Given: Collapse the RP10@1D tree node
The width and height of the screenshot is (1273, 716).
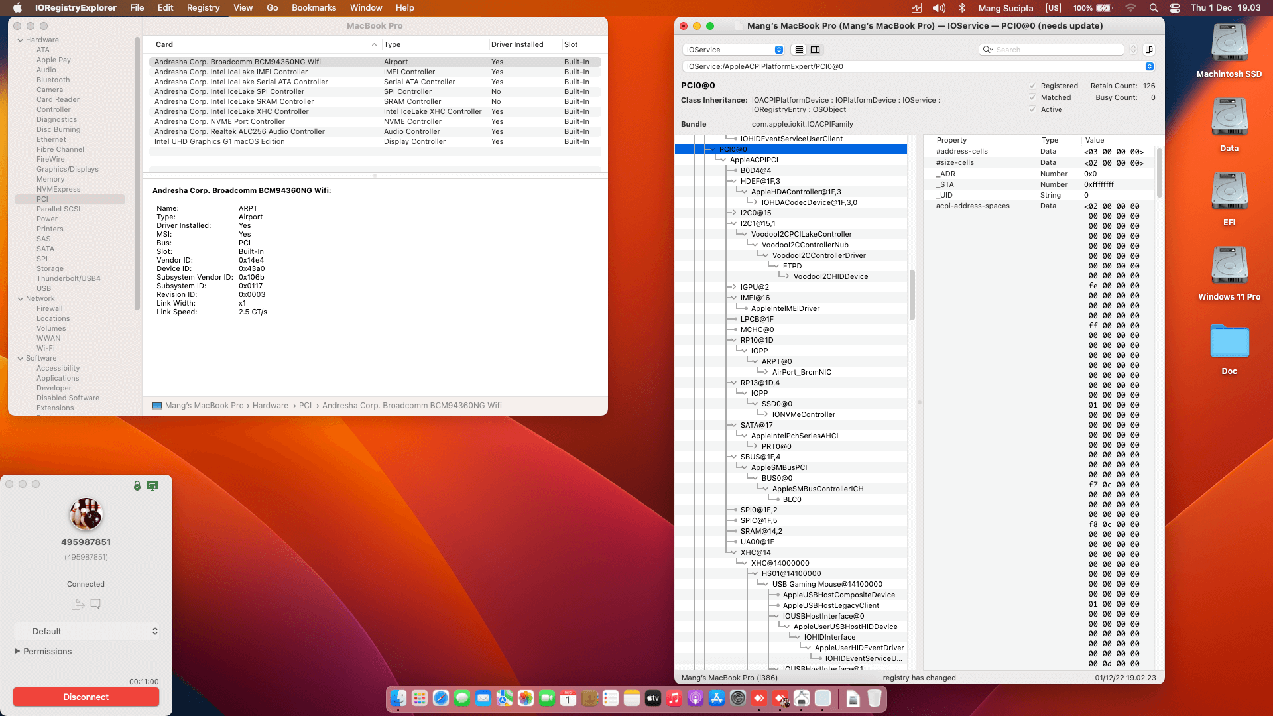Looking at the screenshot, I should click(x=733, y=340).
